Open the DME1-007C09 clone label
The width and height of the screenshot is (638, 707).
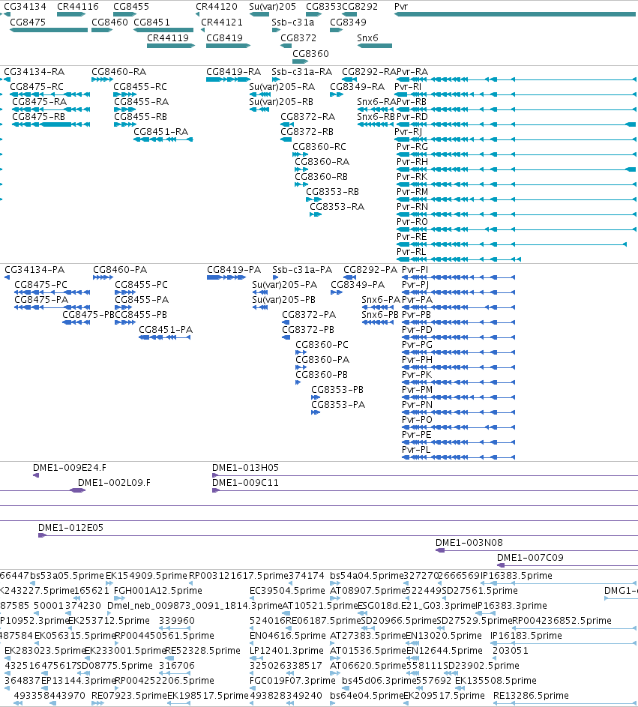pyautogui.click(x=530, y=557)
